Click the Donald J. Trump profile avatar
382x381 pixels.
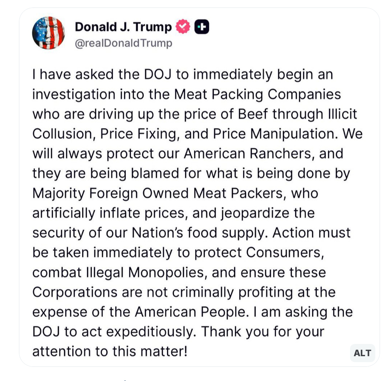[x=49, y=33]
